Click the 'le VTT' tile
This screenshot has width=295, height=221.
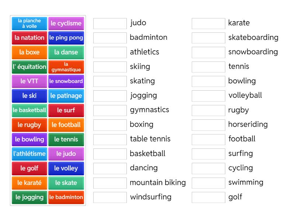pos(29,81)
